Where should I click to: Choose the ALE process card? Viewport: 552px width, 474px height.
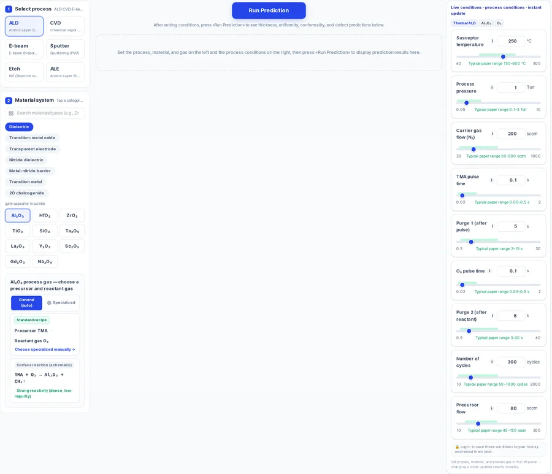pyautogui.click(x=65, y=72)
